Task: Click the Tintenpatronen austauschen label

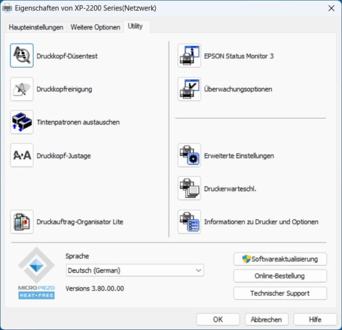Action: pos(78,122)
